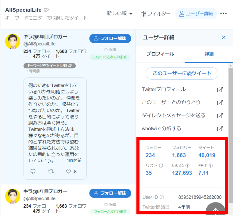Click the retweet icon under the tweet

pyautogui.click(x=51, y=172)
